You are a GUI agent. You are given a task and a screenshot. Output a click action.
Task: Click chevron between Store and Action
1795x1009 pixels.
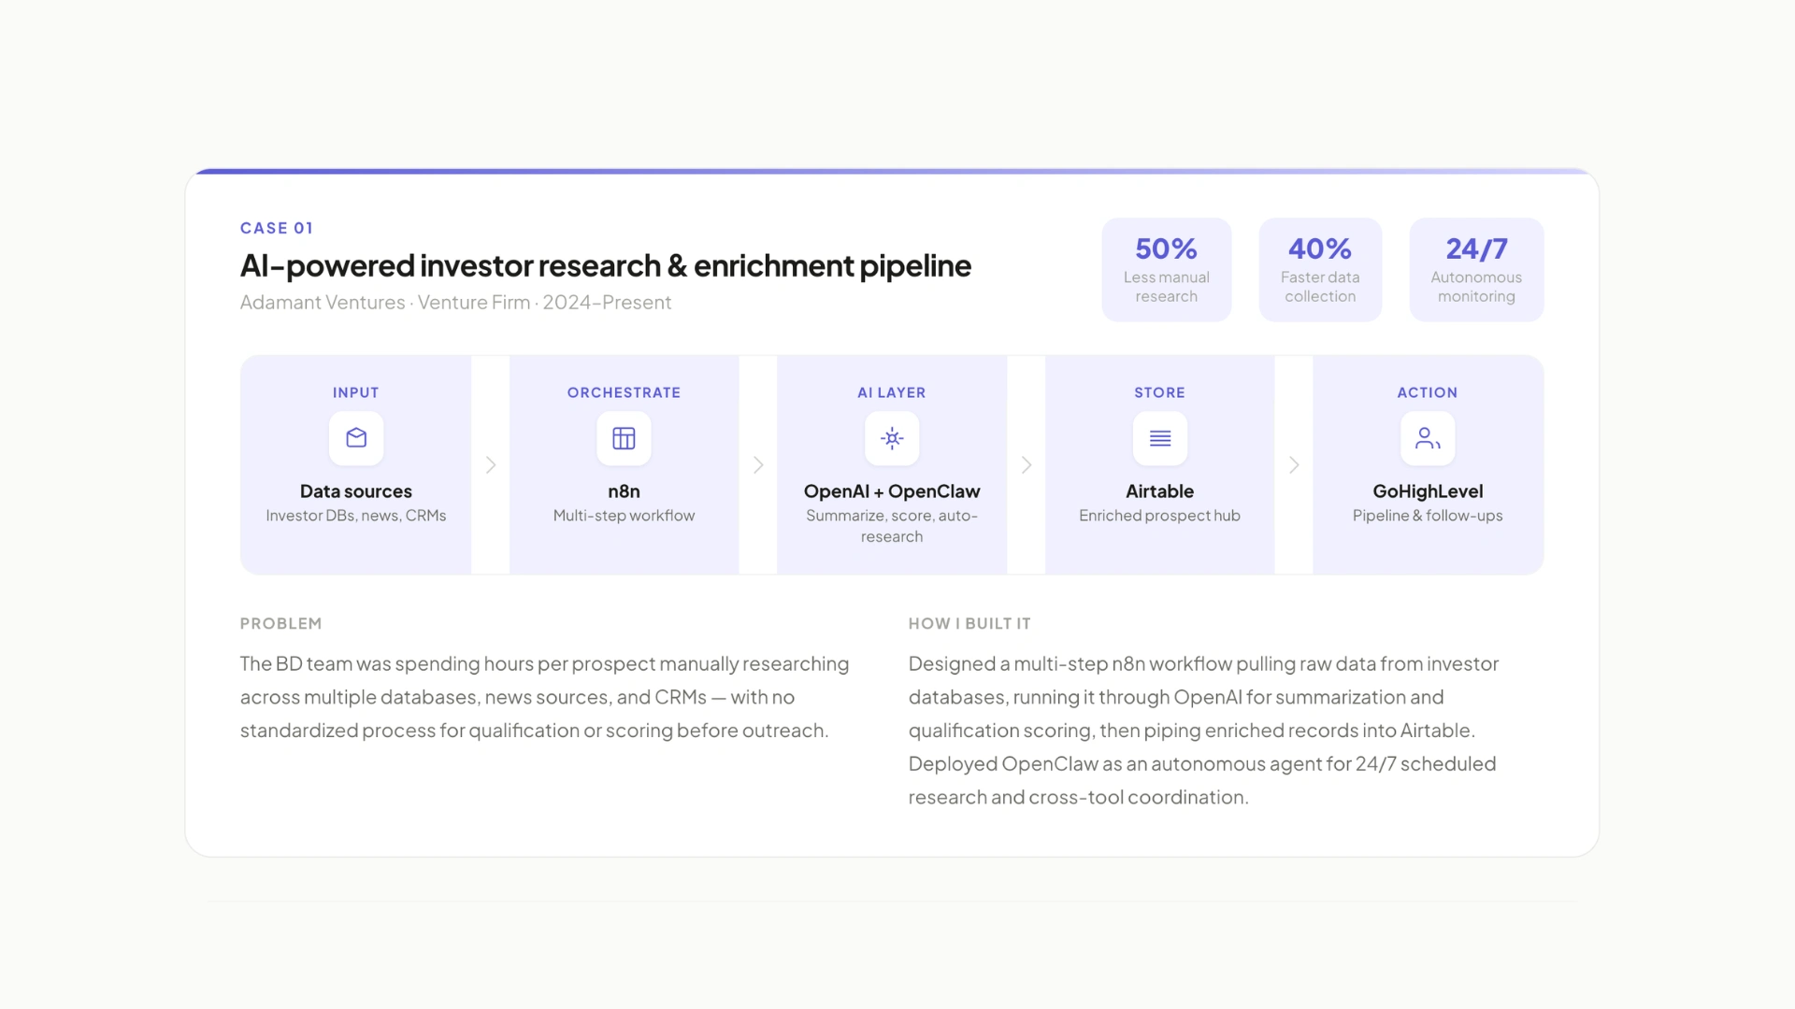pos(1294,465)
